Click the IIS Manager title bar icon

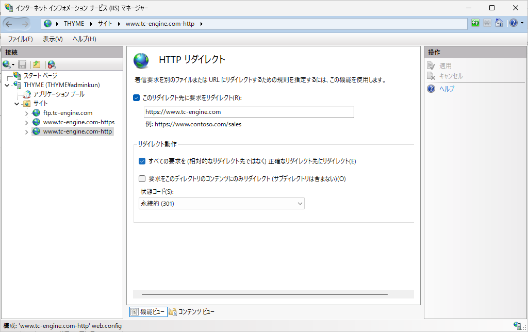(9, 7)
